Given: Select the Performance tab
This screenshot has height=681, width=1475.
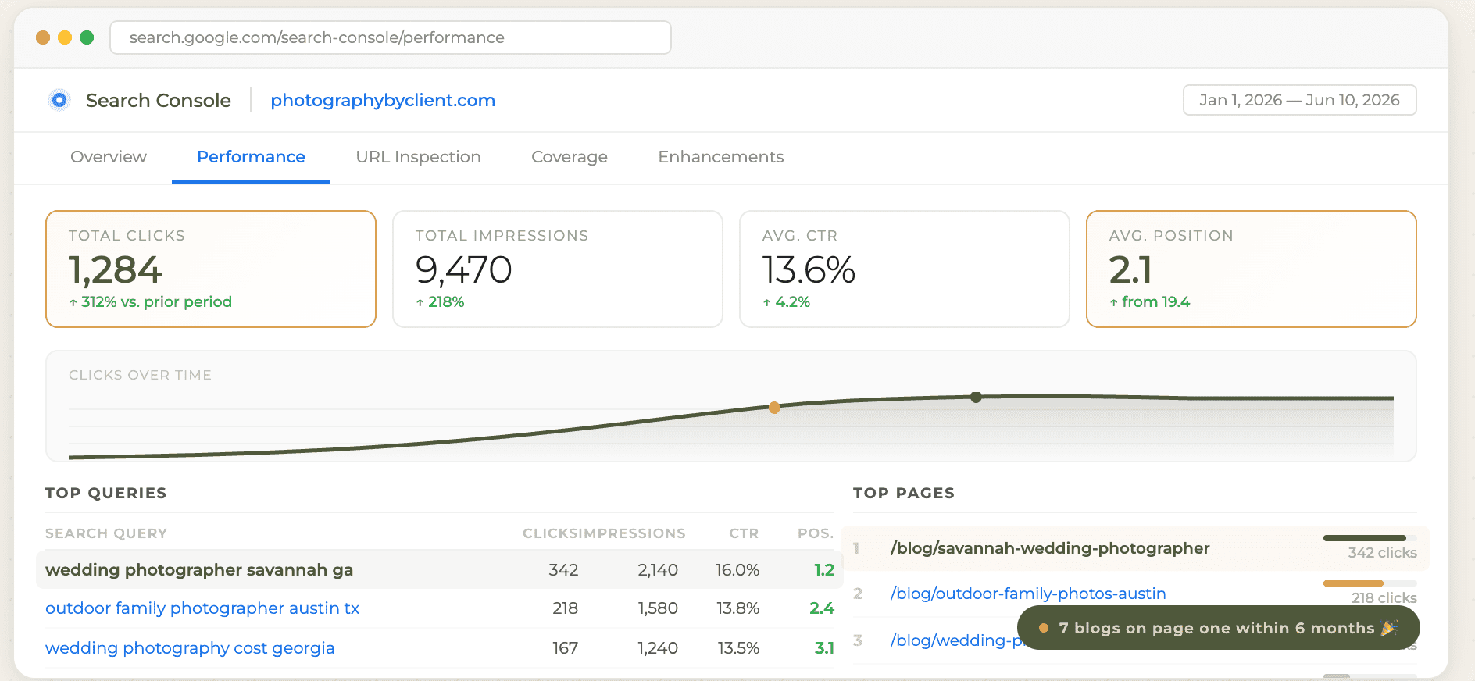Looking at the screenshot, I should click(251, 157).
